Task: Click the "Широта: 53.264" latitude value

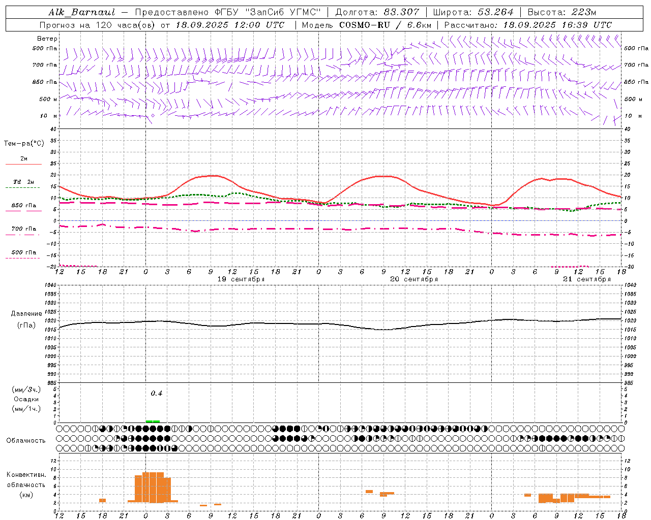Action: (x=474, y=12)
